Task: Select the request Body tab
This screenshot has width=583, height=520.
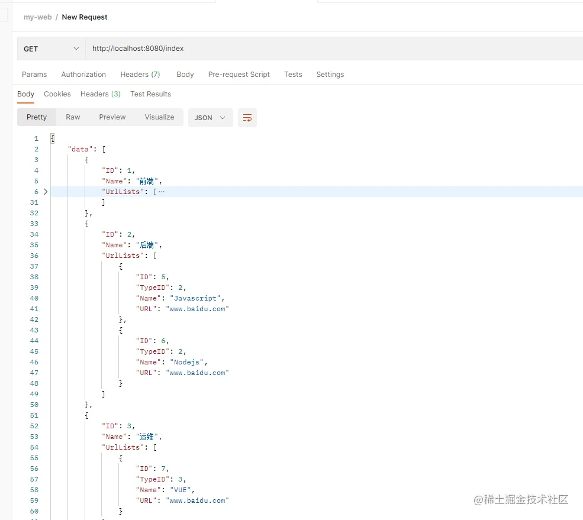Action: click(x=185, y=75)
